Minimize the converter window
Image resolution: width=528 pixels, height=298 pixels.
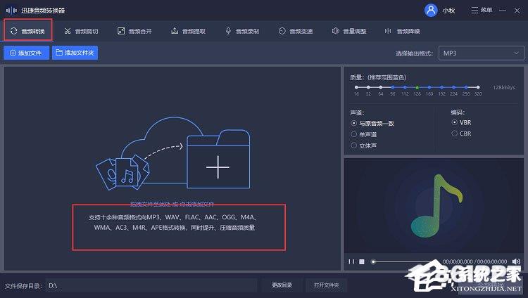(503, 11)
